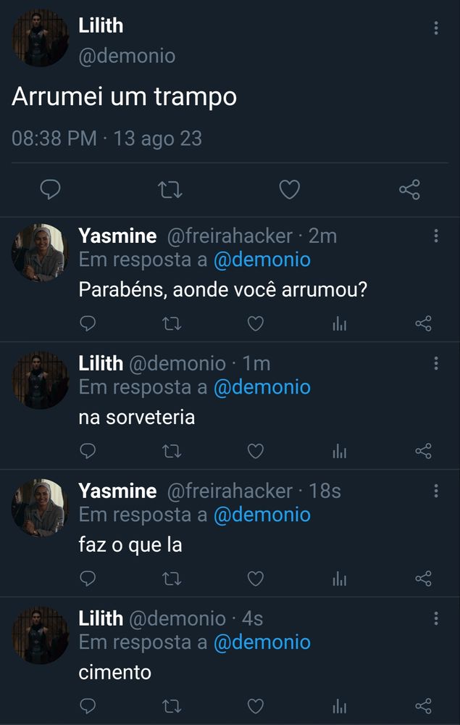Click @demonio link in Yasmine's first reply

(x=262, y=260)
